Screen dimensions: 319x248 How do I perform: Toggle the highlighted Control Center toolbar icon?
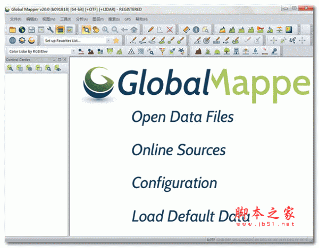click(60, 30)
